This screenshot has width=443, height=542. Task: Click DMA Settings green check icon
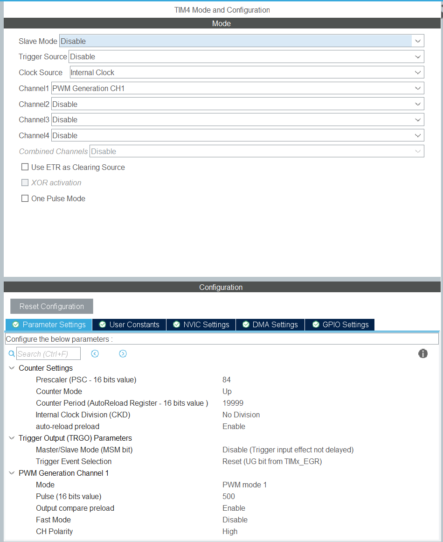(246, 324)
